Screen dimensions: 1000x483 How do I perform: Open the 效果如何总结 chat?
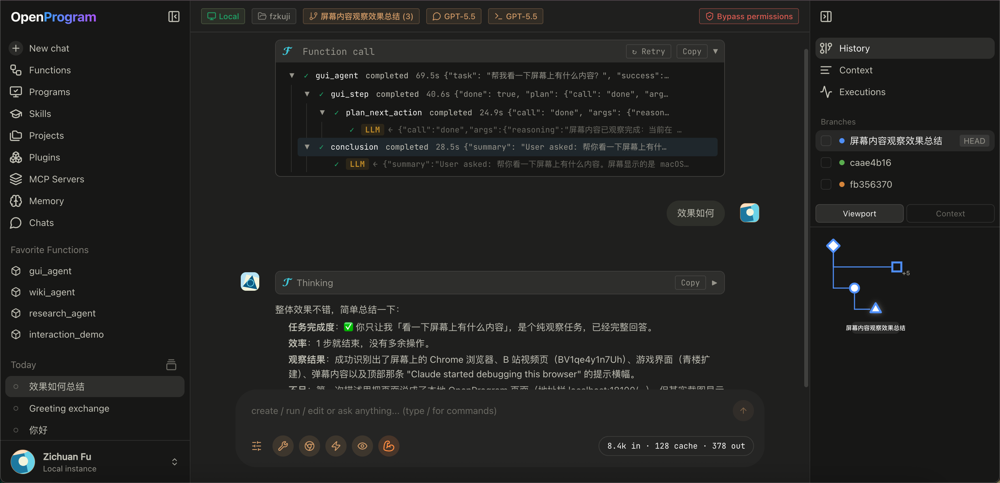95,387
